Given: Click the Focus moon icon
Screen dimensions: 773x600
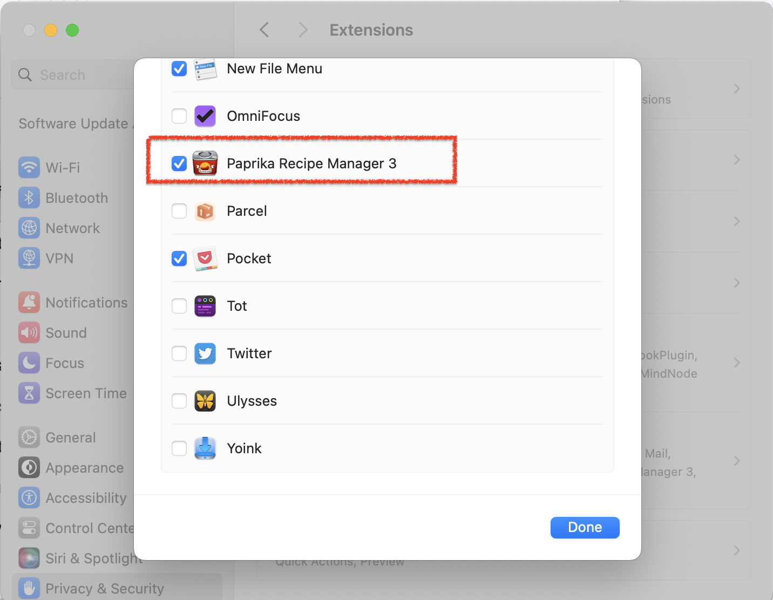Looking at the screenshot, I should (x=29, y=363).
